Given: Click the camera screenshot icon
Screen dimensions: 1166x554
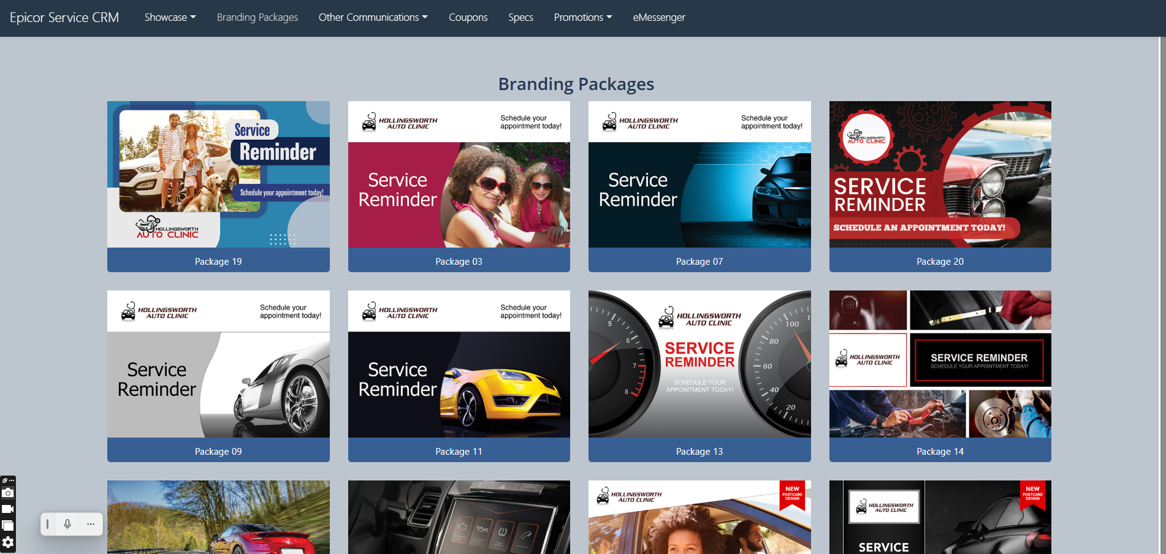Looking at the screenshot, I should click(7, 493).
